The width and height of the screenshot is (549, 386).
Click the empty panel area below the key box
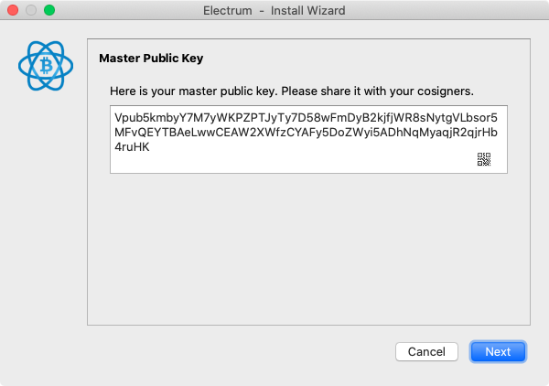[308, 249]
